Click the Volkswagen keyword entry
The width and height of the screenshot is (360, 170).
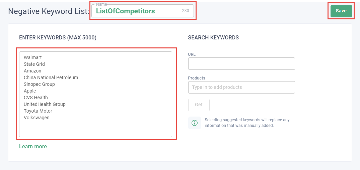point(37,118)
